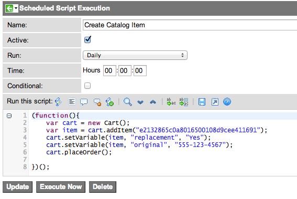Image resolution: width=297 pixels, height=199 pixels.
Task: Click the format code icon
Action: pos(72,102)
